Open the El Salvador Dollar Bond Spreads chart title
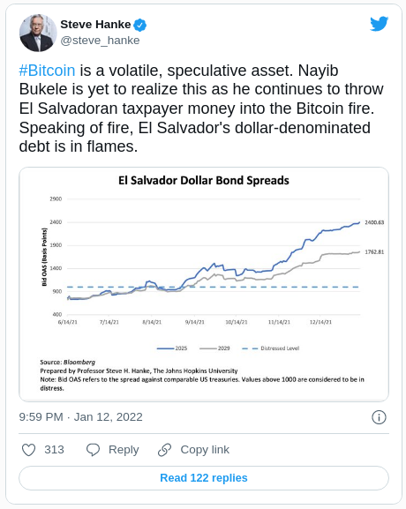 tap(204, 181)
